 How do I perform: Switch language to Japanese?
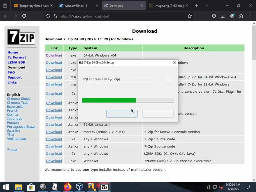click(x=14, y=119)
